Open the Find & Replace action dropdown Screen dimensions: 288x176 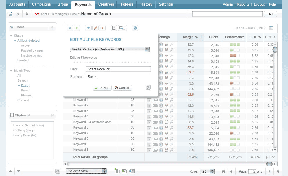(x=110, y=49)
